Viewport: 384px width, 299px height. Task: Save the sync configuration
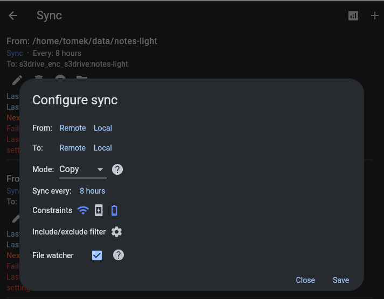coord(340,280)
